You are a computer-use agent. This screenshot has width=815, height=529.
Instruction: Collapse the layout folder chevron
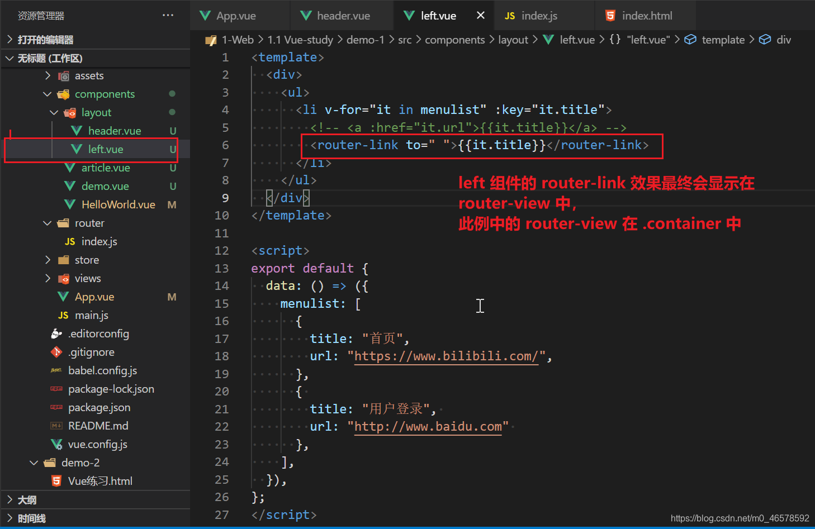(54, 112)
